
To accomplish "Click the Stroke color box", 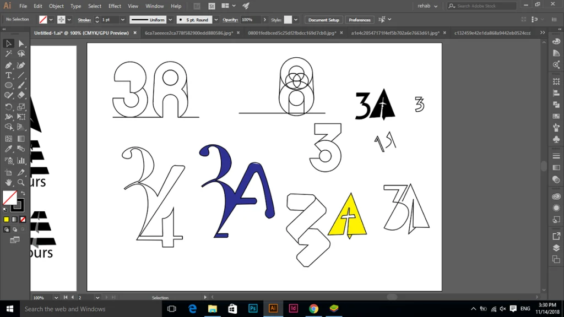I will pos(18,206).
